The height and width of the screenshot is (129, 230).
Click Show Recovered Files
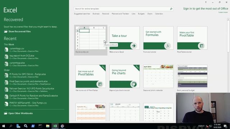(17, 32)
